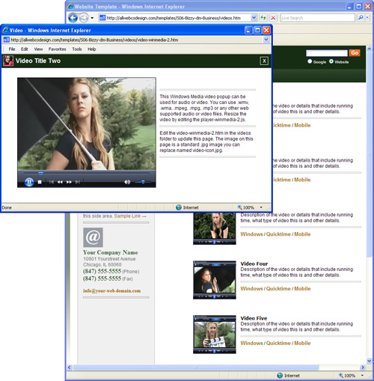
Task: Click the Video Five heading
Action: tap(254, 318)
